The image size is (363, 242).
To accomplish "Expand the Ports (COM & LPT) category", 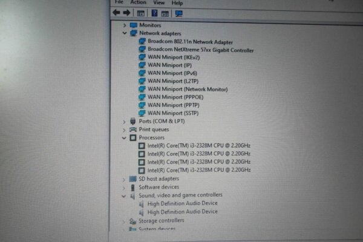I will point(124,122).
